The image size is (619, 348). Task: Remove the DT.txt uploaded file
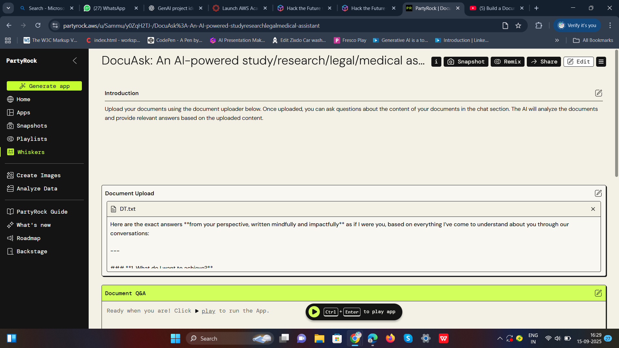pyautogui.click(x=593, y=209)
